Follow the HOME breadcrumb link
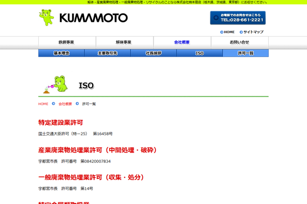 [x=43, y=104]
